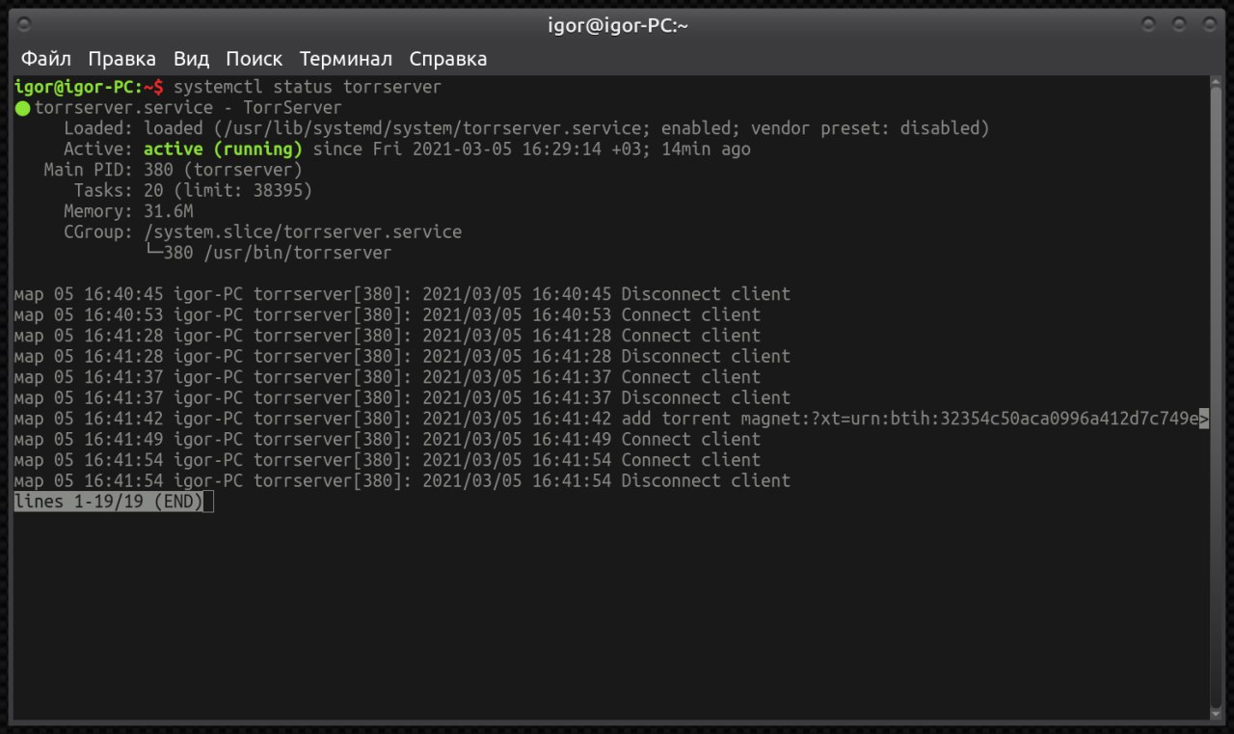Viewport: 1234px width, 734px height.
Task: Click the command text 'systemctl status torrserver'
Action: [x=307, y=87]
